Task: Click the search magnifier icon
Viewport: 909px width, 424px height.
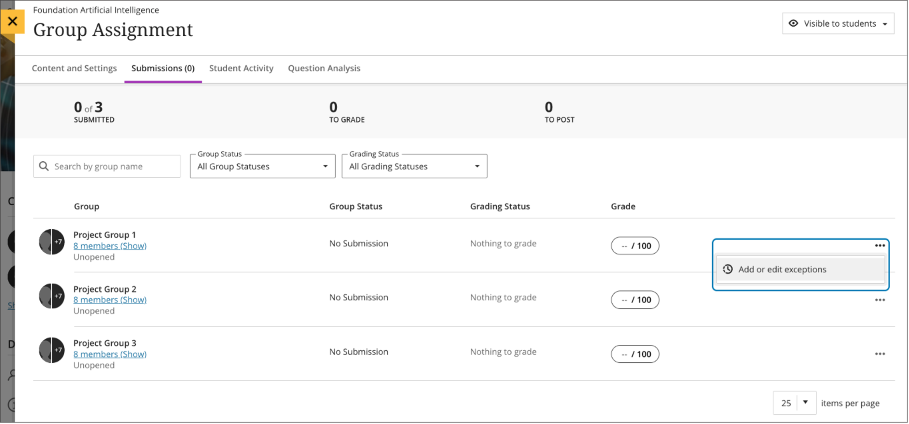Action: (44, 166)
